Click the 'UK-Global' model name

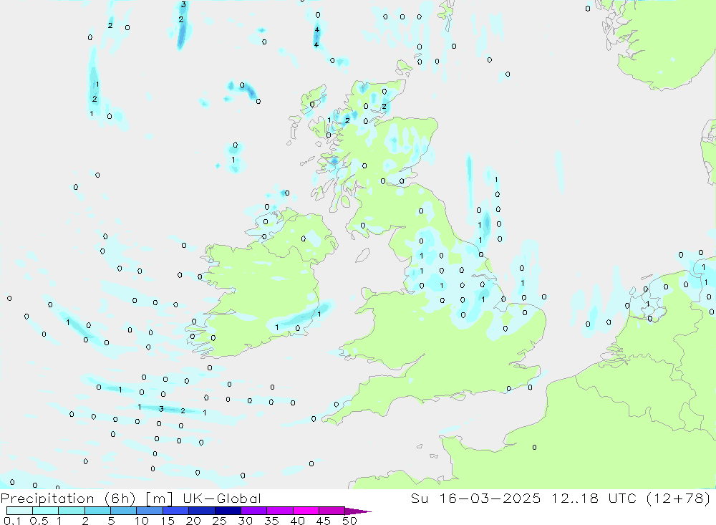(222, 498)
